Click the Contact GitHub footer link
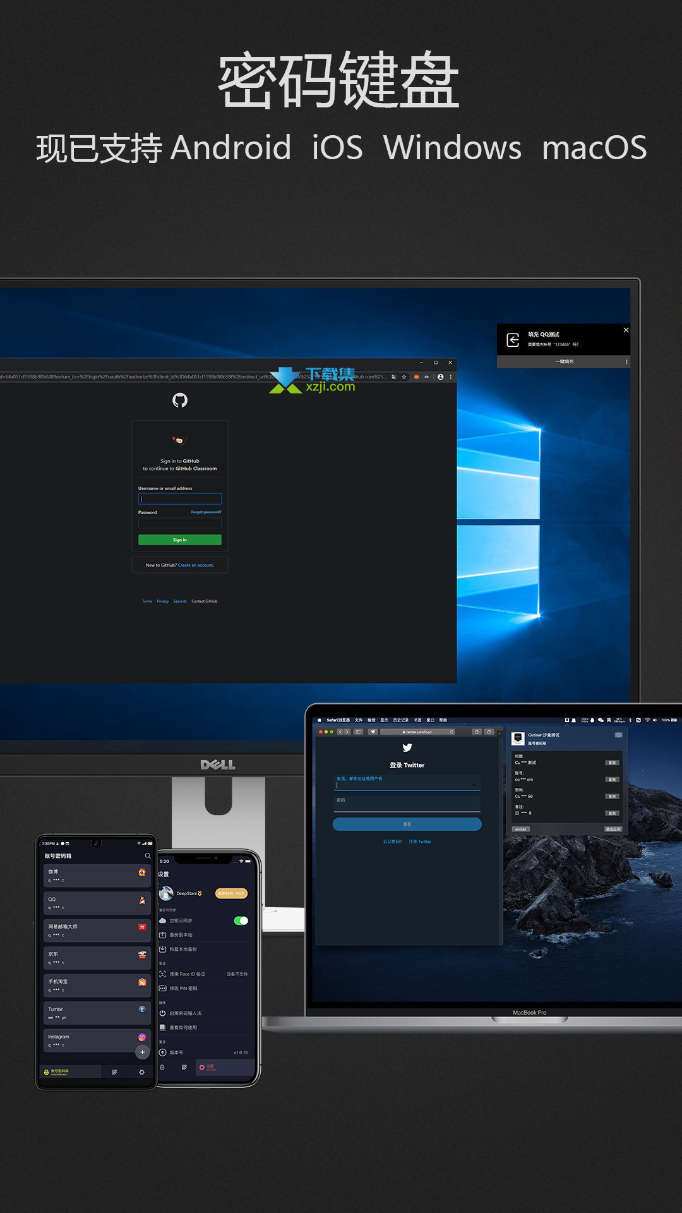Image resolution: width=682 pixels, height=1213 pixels. [x=204, y=601]
